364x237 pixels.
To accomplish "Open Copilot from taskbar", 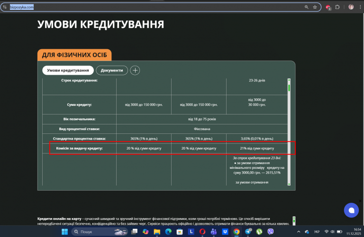I will point(146,232).
